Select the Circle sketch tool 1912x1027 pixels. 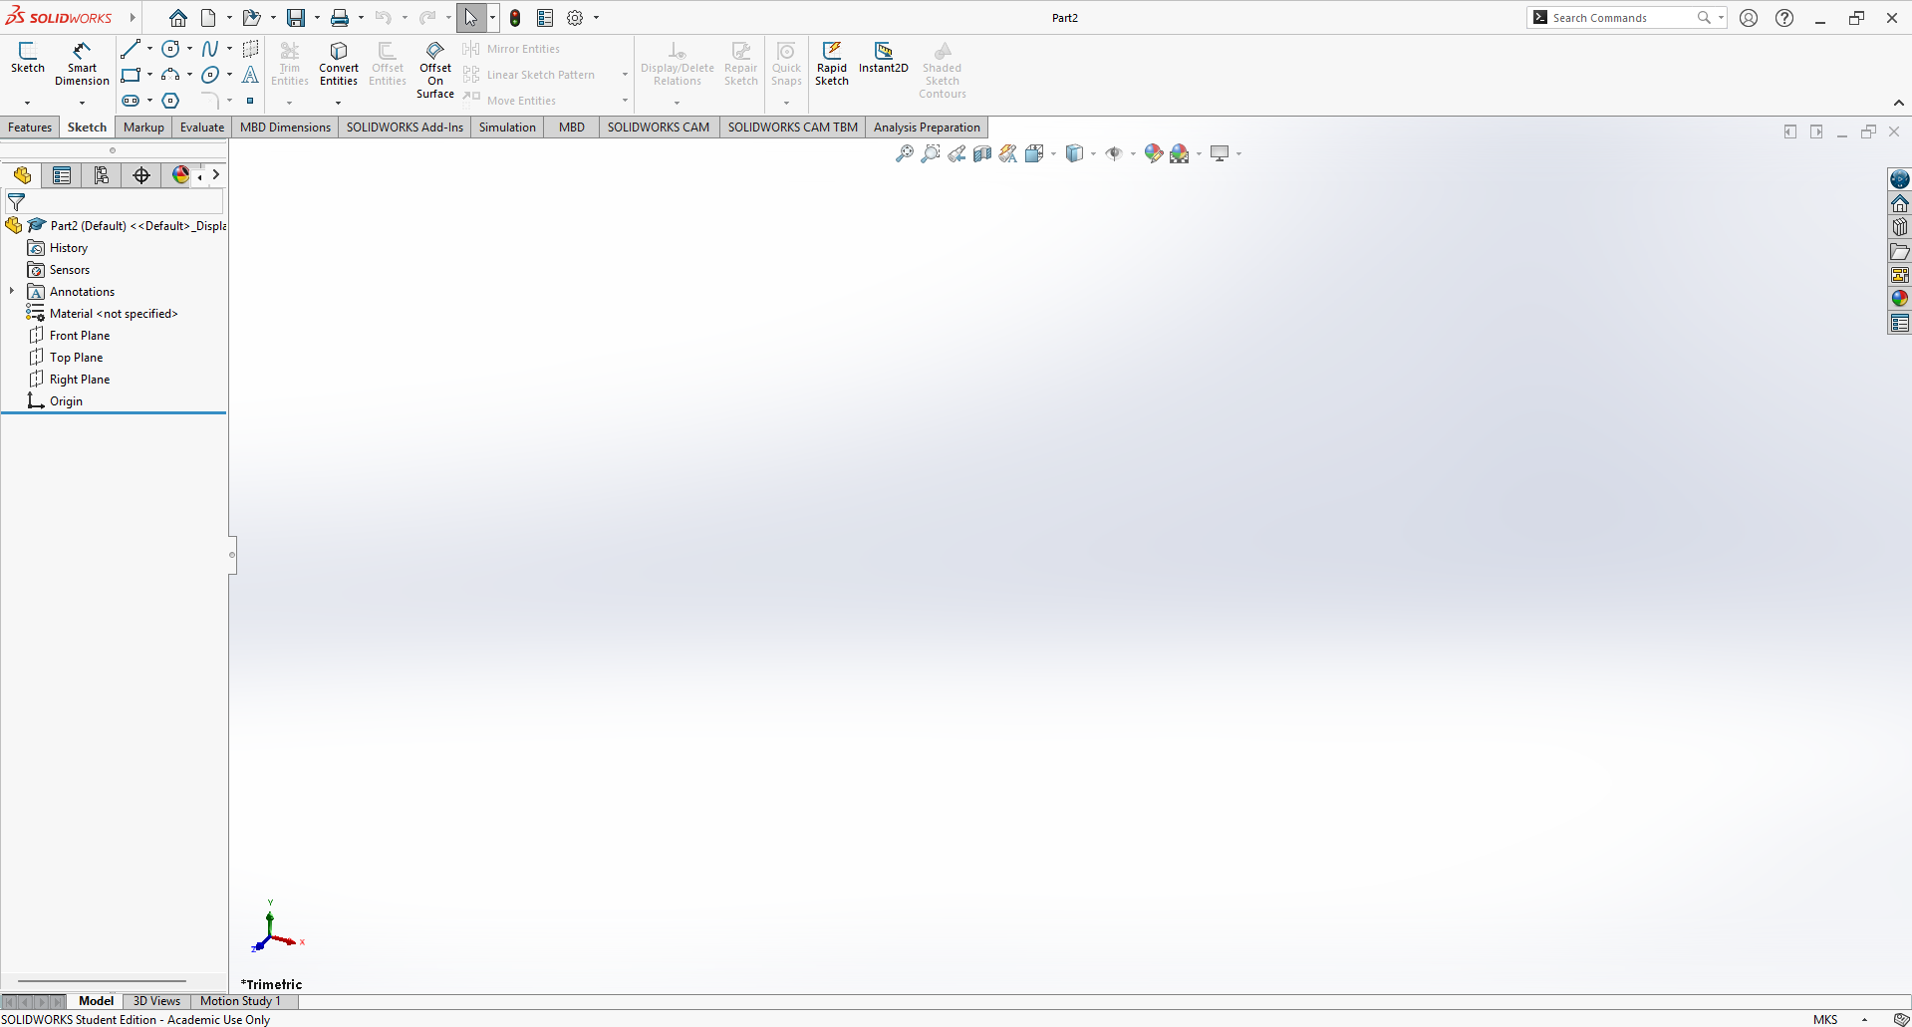(170, 49)
